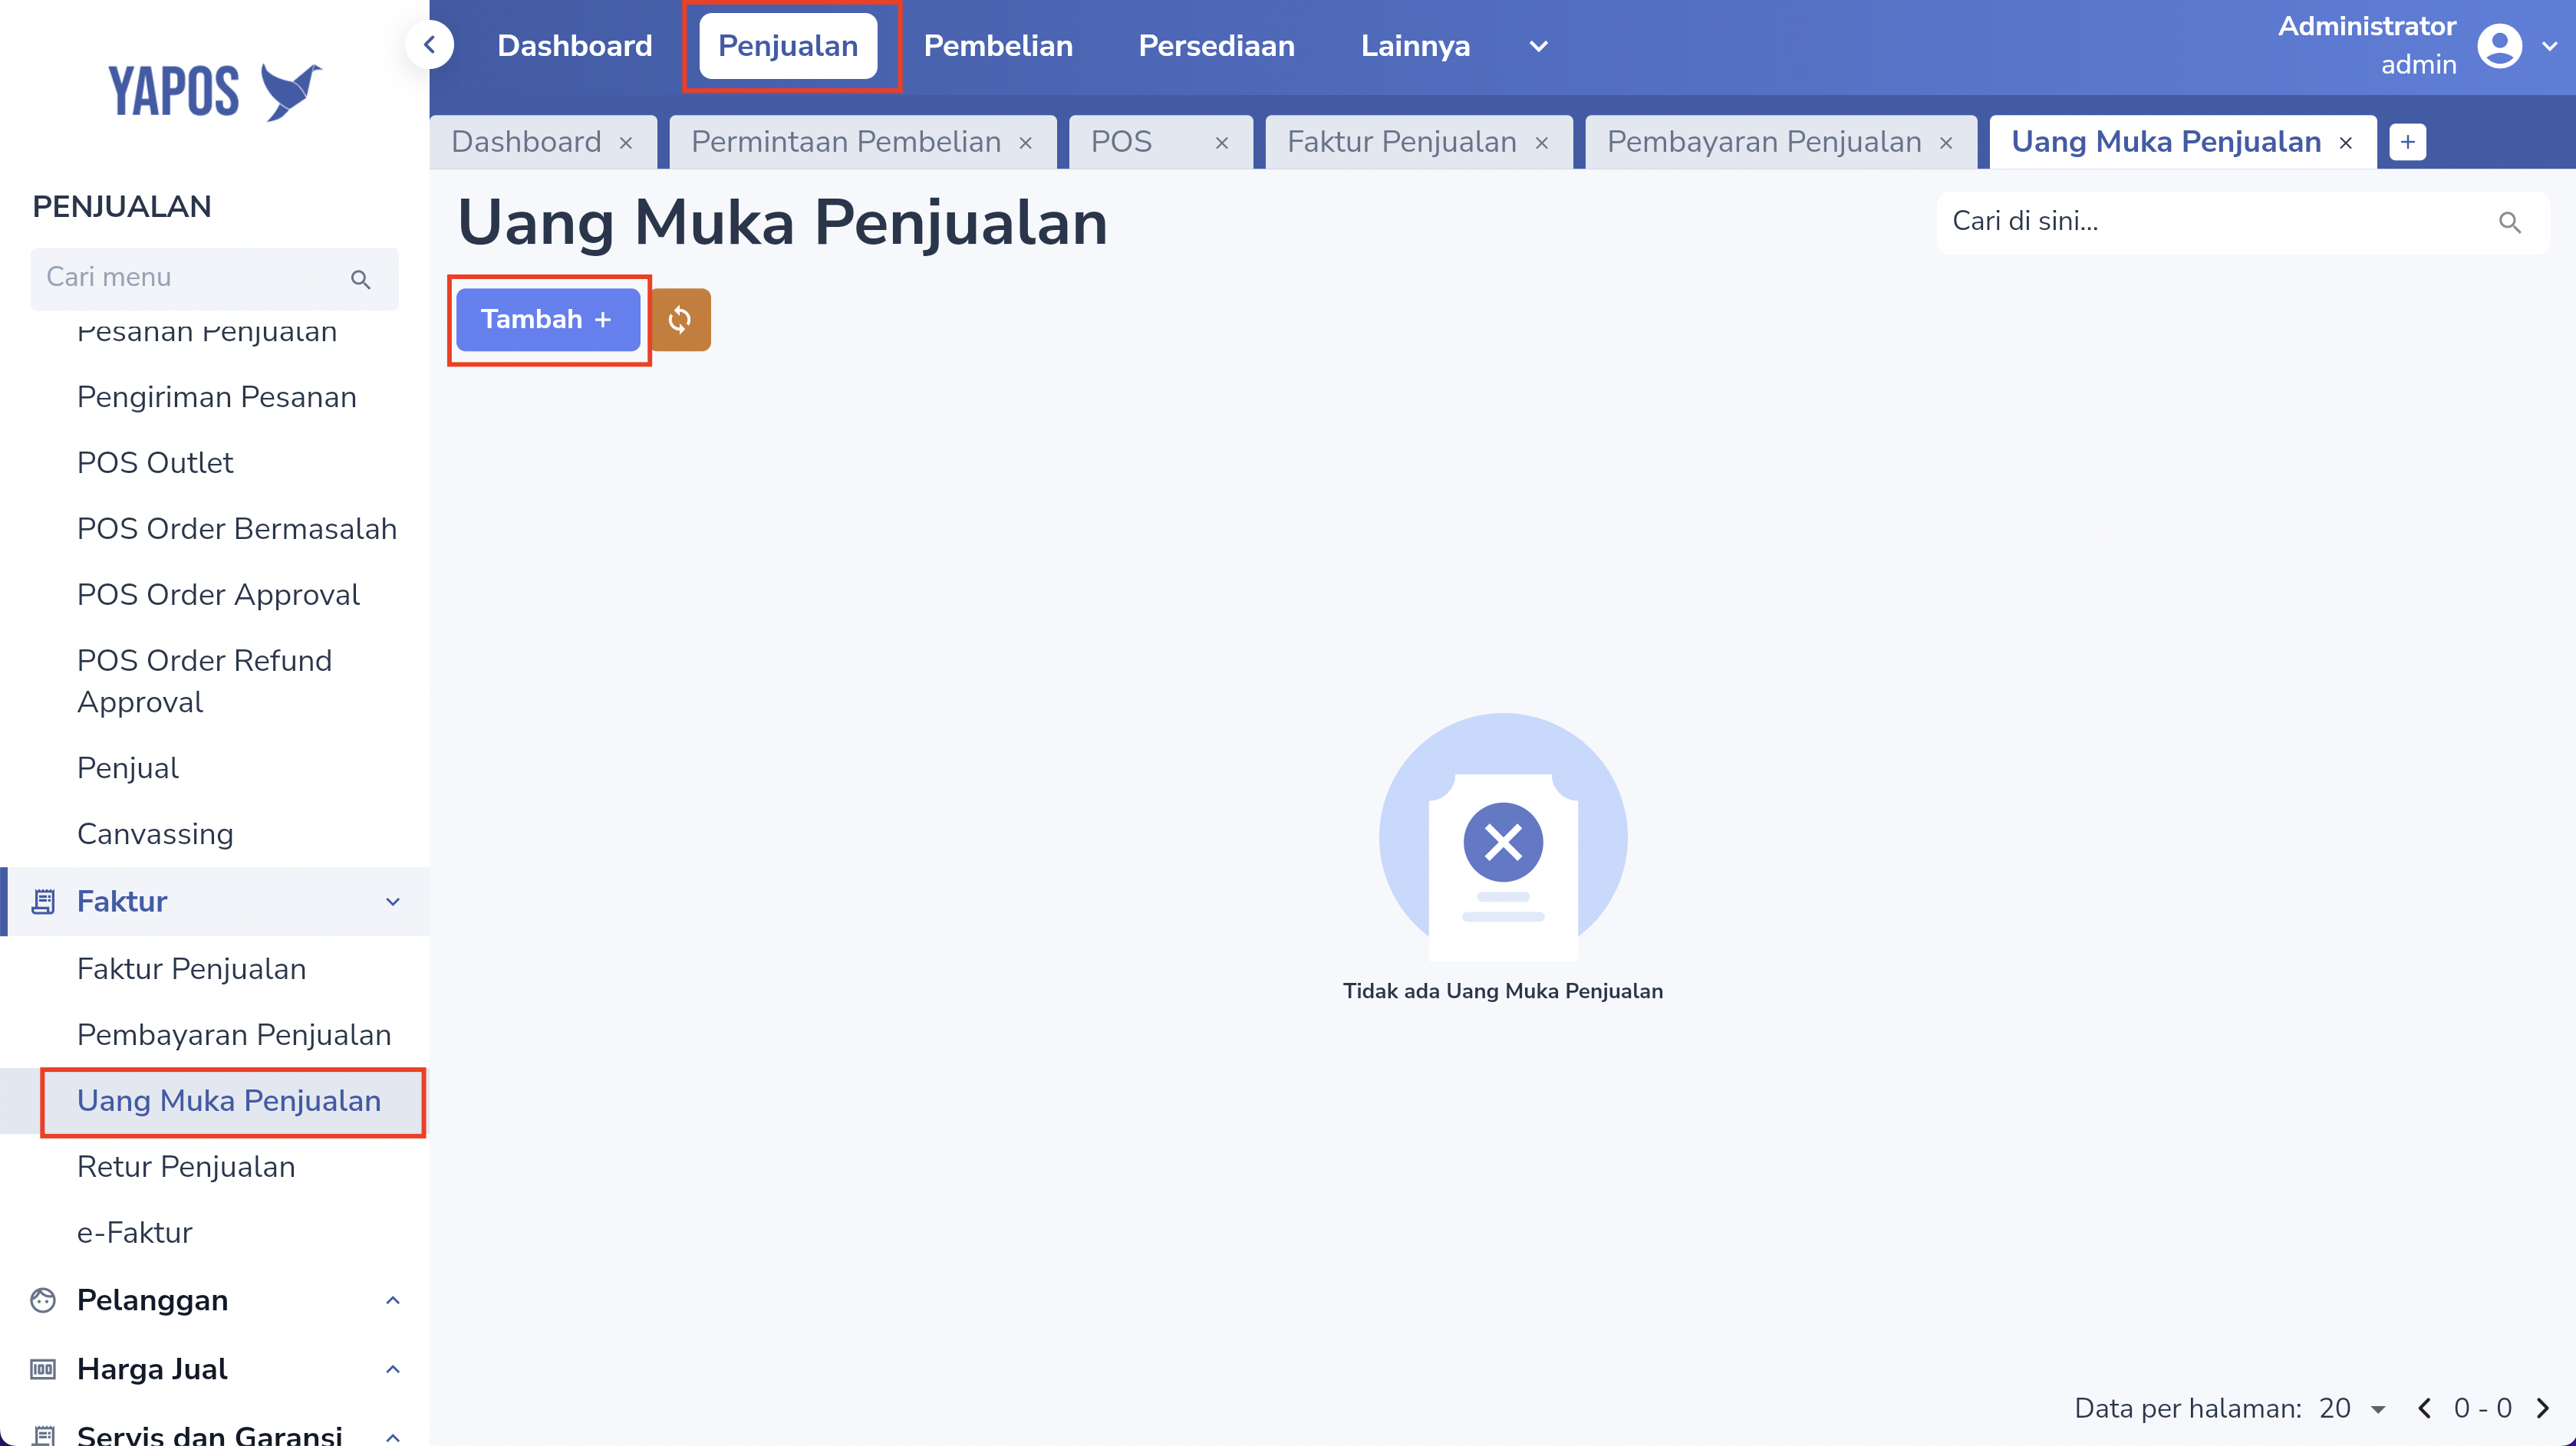Viewport: 2576px width, 1446px height.
Task: Open the Administrator user avatar
Action: coord(2499,46)
